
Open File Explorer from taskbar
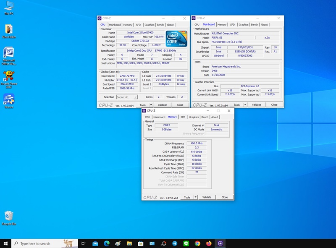[129, 243]
